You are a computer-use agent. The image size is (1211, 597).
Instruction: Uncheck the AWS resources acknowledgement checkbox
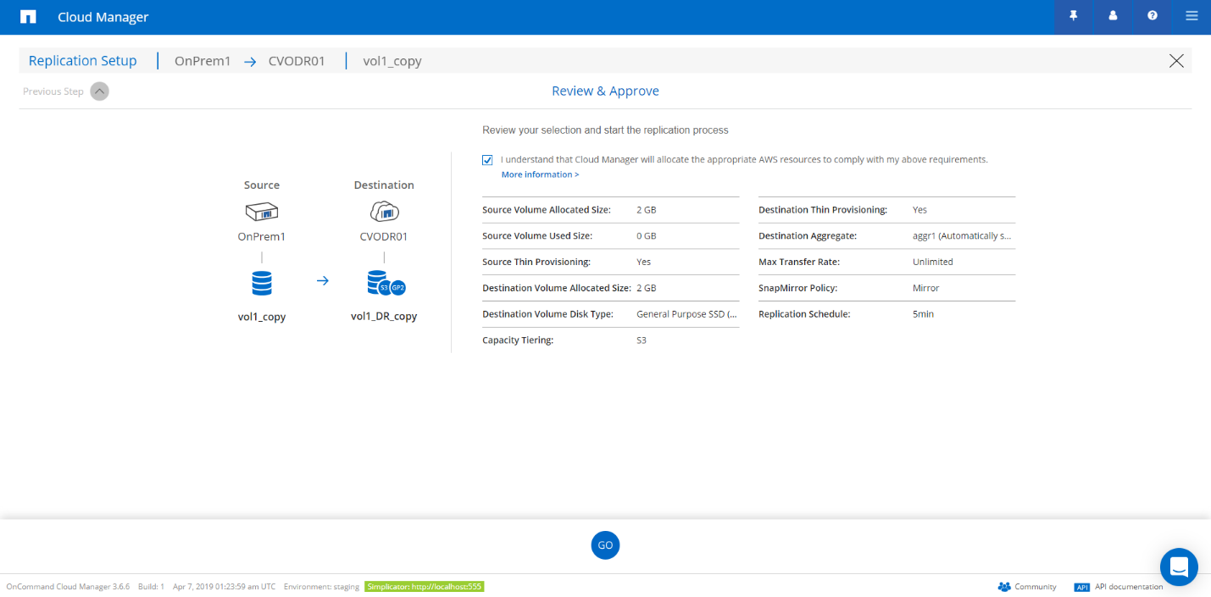[487, 160]
